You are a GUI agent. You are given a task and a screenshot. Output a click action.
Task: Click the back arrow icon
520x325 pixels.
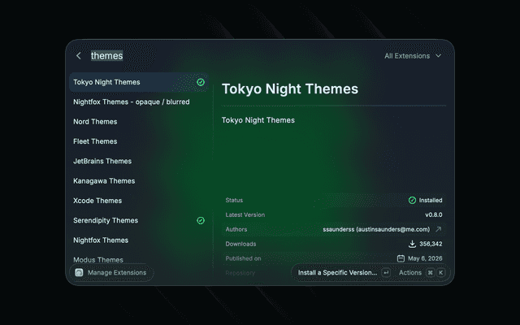(79, 56)
